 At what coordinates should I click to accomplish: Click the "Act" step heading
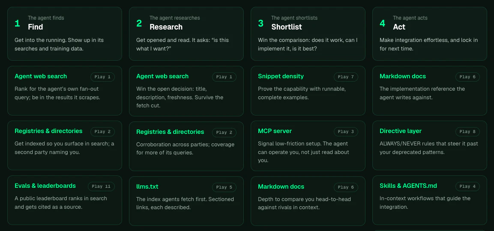tap(399, 27)
